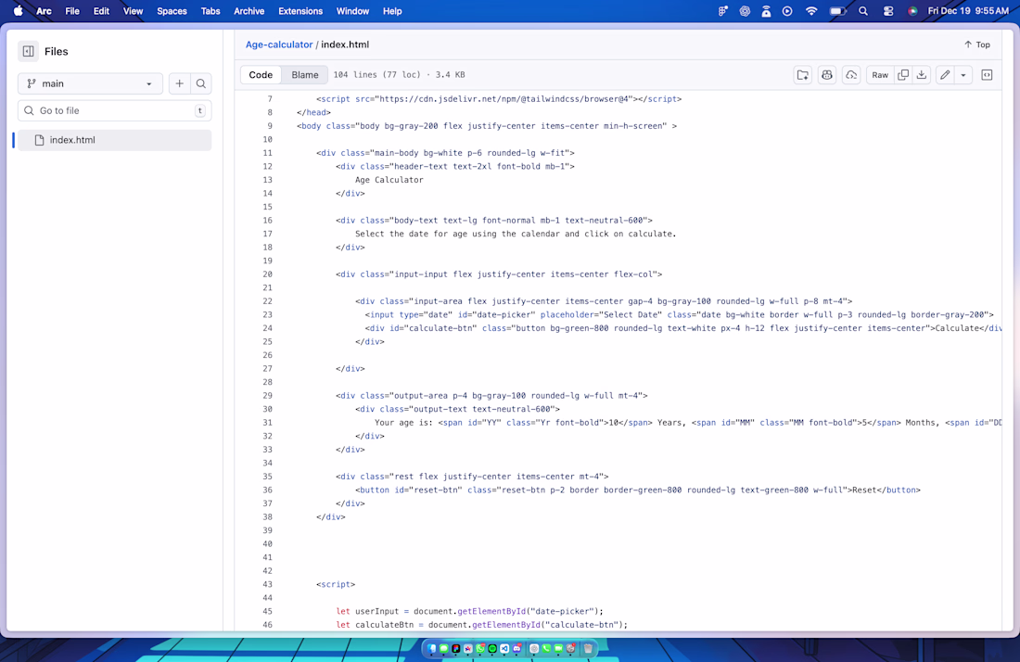Open Messages from the Dock
The width and height of the screenshot is (1020, 662).
(443, 648)
